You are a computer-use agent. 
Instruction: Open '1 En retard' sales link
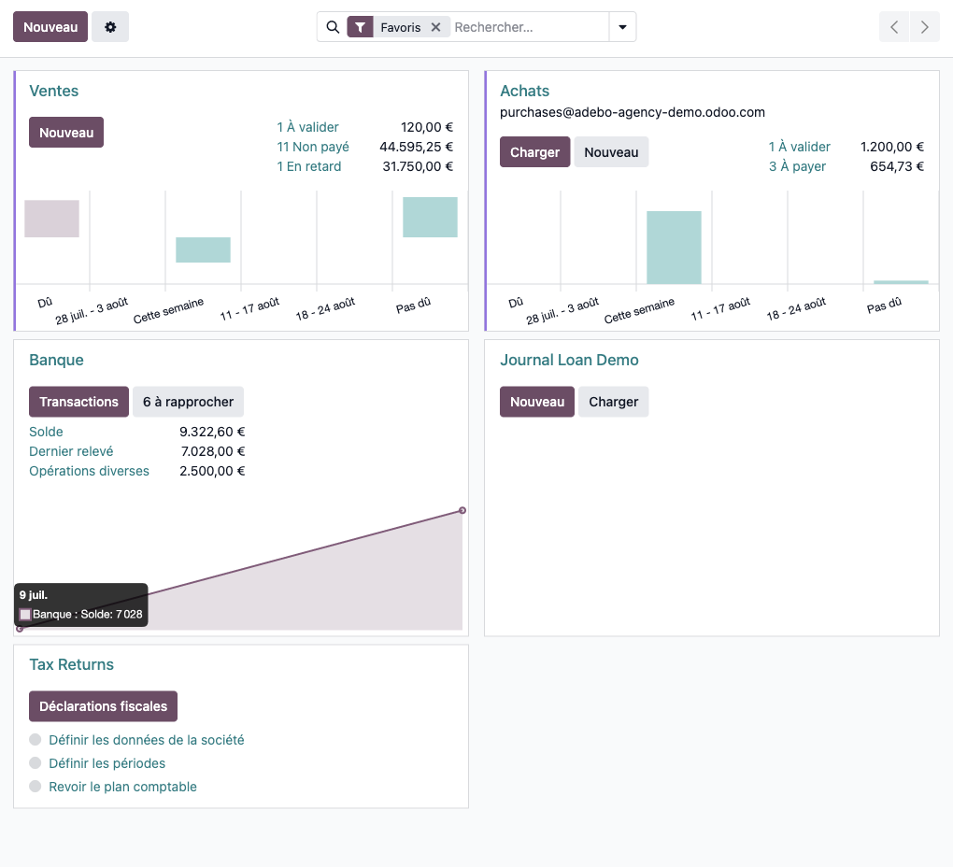click(309, 166)
